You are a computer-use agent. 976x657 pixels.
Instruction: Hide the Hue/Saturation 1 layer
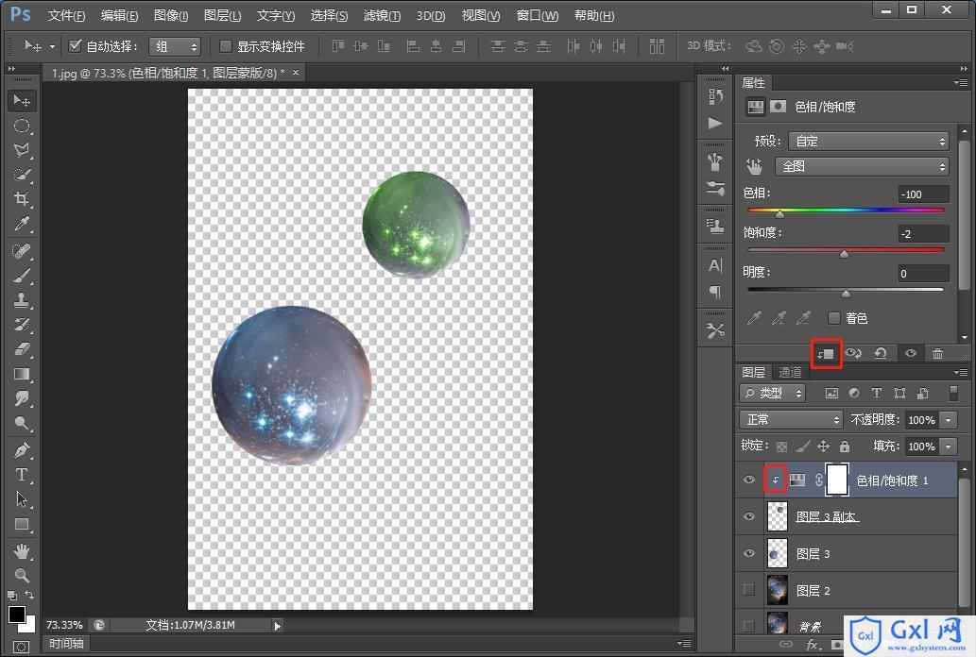pyautogui.click(x=749, y=480)
